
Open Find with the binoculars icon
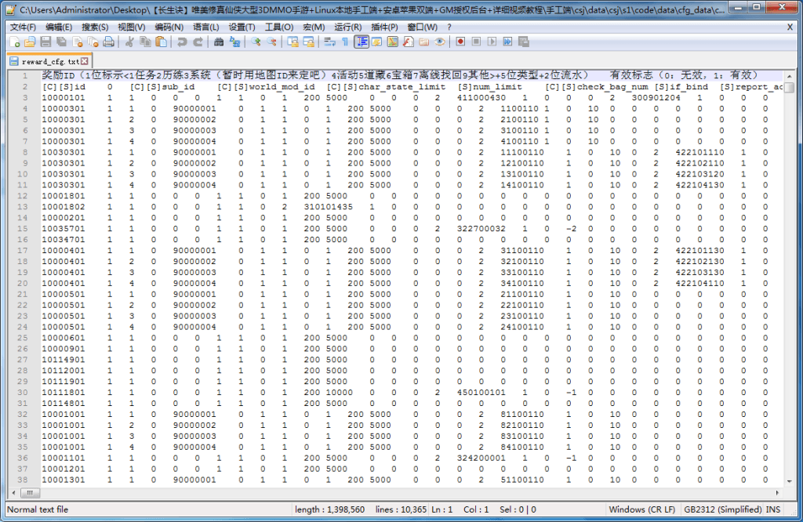click(220, 42)
